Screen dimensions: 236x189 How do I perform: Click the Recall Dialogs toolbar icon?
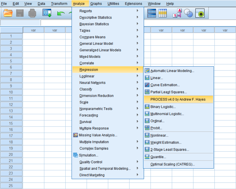[x=47, y=13]
